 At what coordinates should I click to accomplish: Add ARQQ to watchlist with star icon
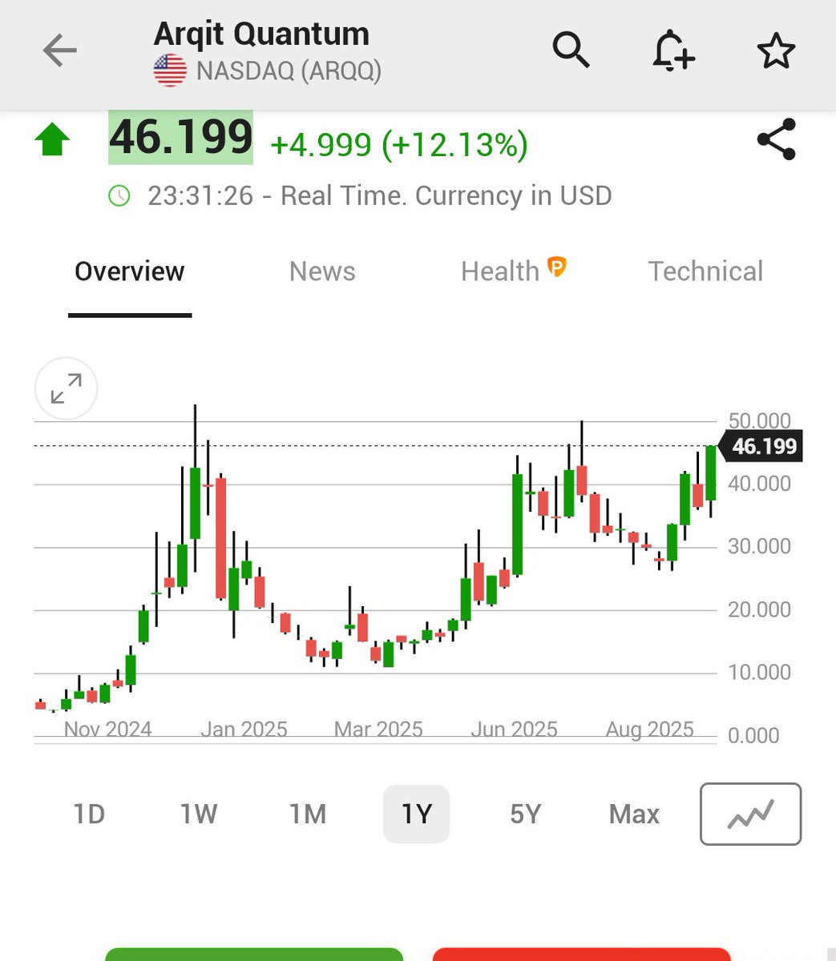(776, 51)
